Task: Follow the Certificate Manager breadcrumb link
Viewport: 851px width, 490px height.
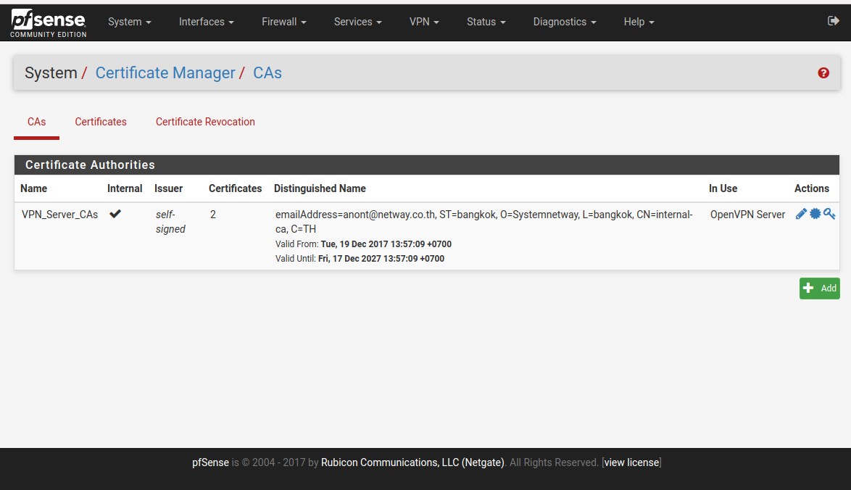Action: [x=165, y=73]
